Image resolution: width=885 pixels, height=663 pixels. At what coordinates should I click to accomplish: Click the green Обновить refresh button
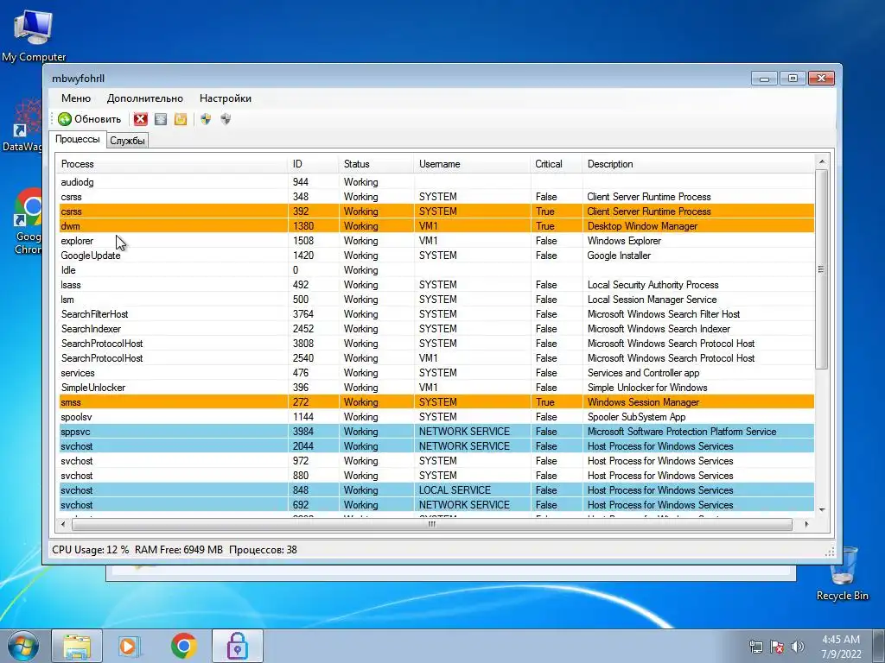click(90, 119)
